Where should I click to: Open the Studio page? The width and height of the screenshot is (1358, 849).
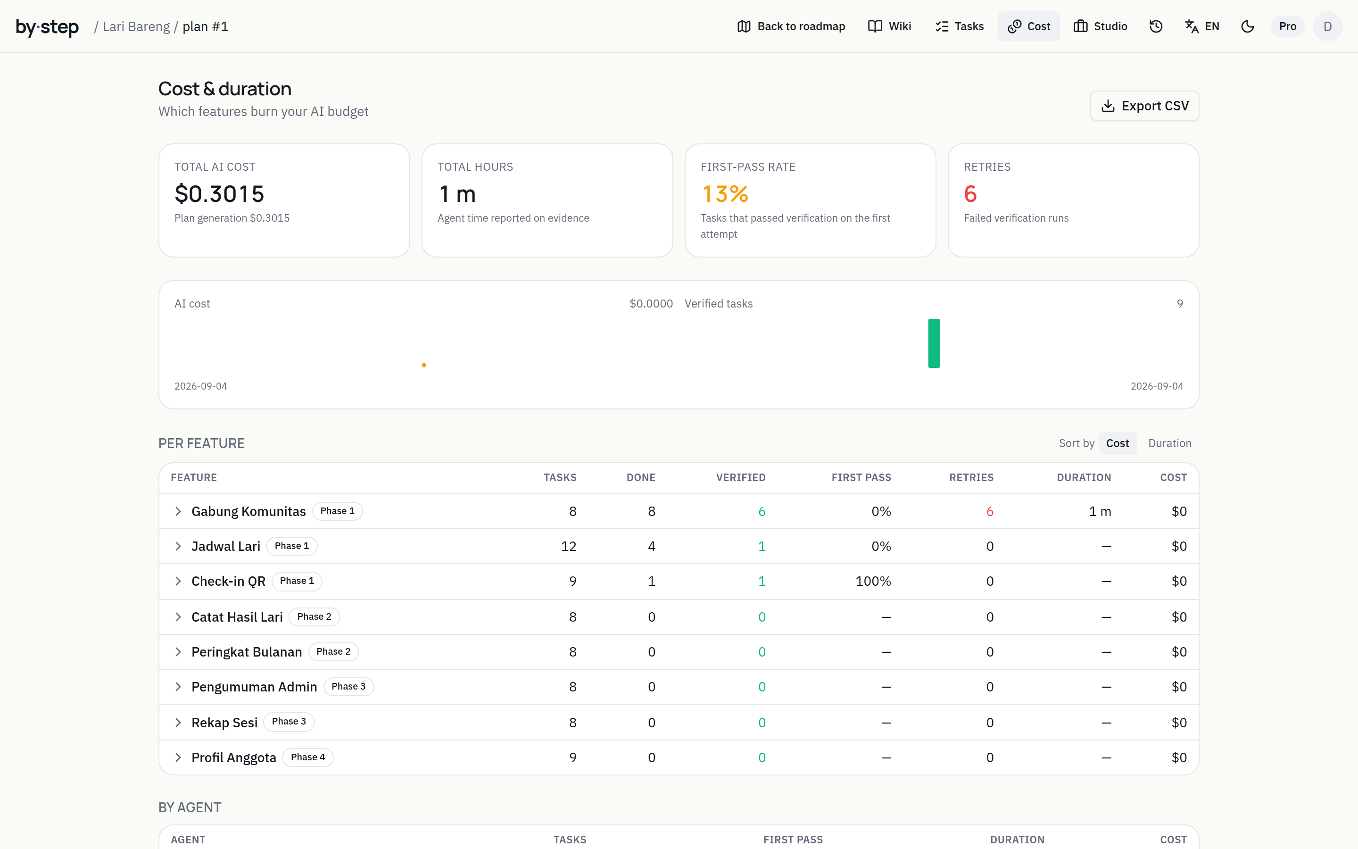click(1100, 26)
